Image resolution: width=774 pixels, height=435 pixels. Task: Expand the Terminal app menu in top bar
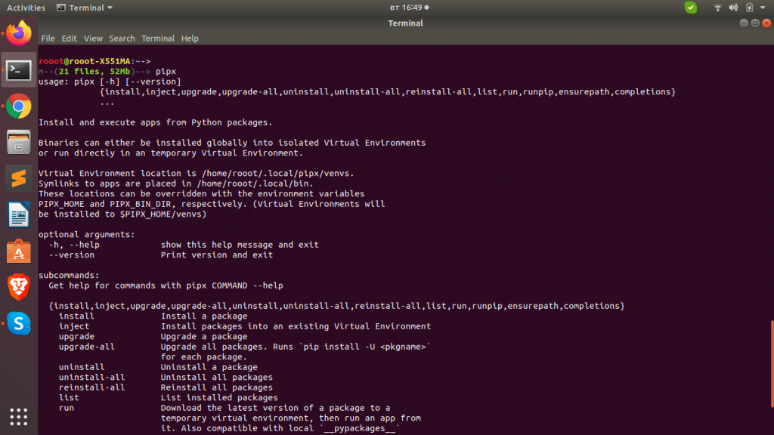[85, 8]
